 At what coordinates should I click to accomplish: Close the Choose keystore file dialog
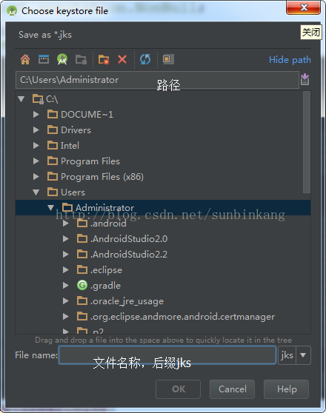coord(304,7)
